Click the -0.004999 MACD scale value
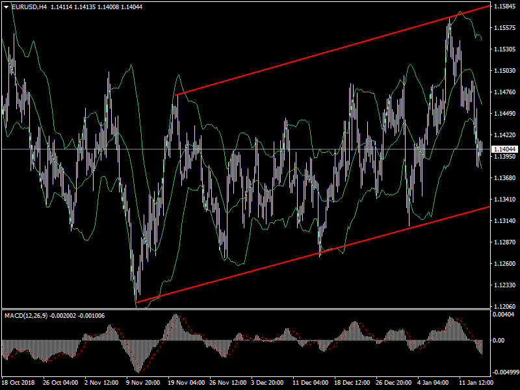 (506, 372)
